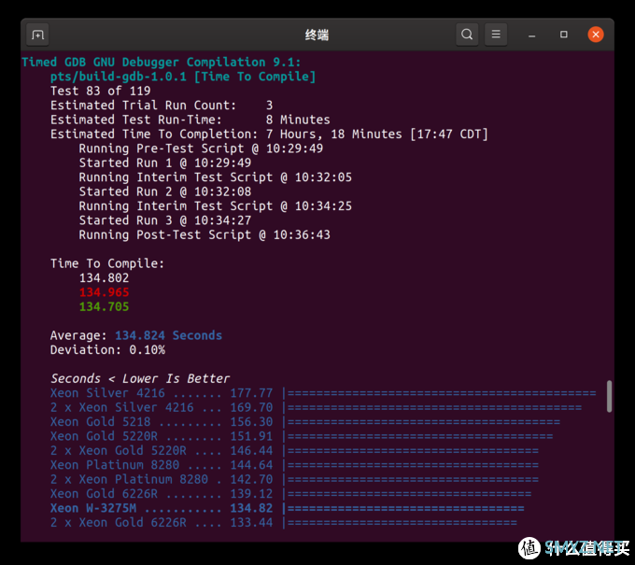Click the highlighted 'Xeon W-3275M' row
This screenshot has height=565, width=635.
(287, 508)
